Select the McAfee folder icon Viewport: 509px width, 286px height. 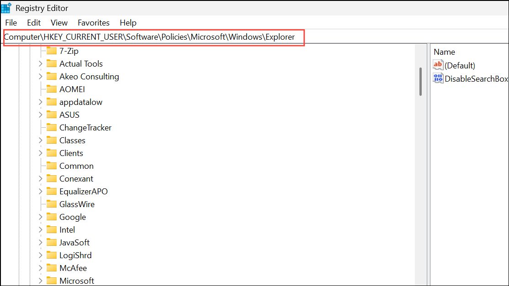[52, 268]
